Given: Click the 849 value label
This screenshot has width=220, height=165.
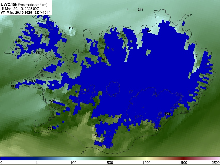Looking at the screenshot, I should [95, 135].
